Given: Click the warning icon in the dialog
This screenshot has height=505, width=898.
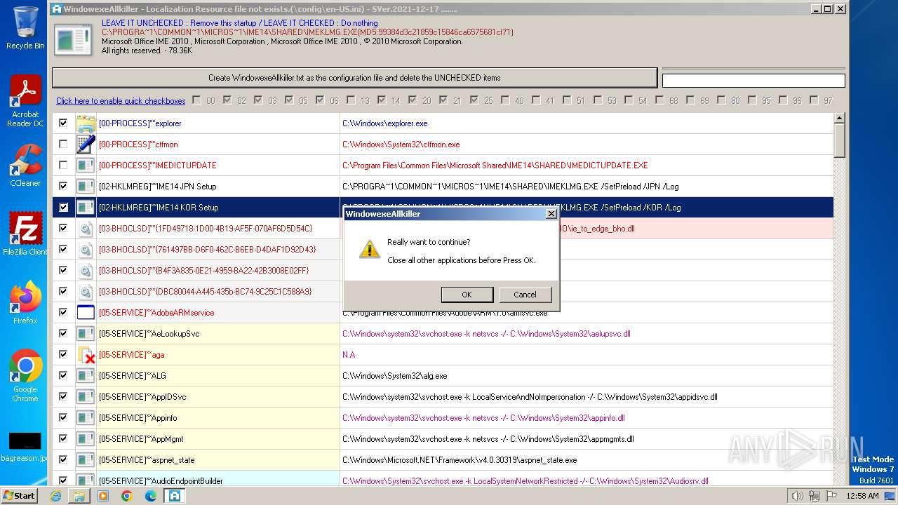Looking at the screenshot, I should tap(369, 248).
